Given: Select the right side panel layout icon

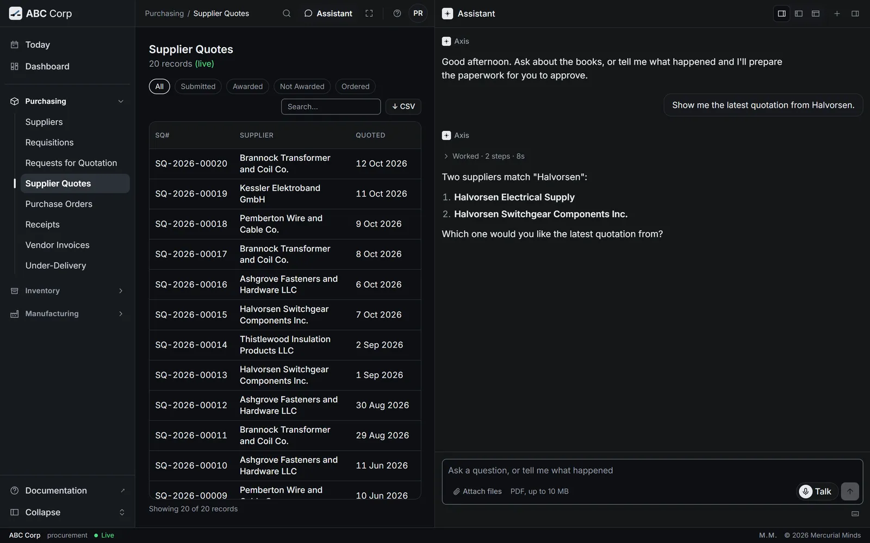Looking at the screenshot, I should (782, 14).
